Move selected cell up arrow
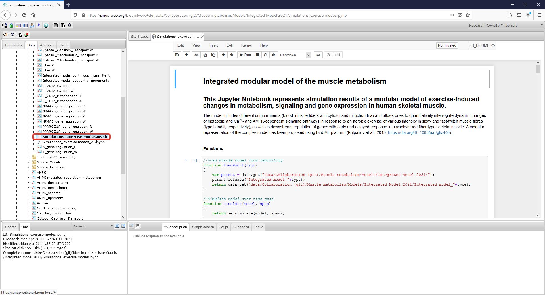This screenshot has width=545, height=295. click(223, 55)
